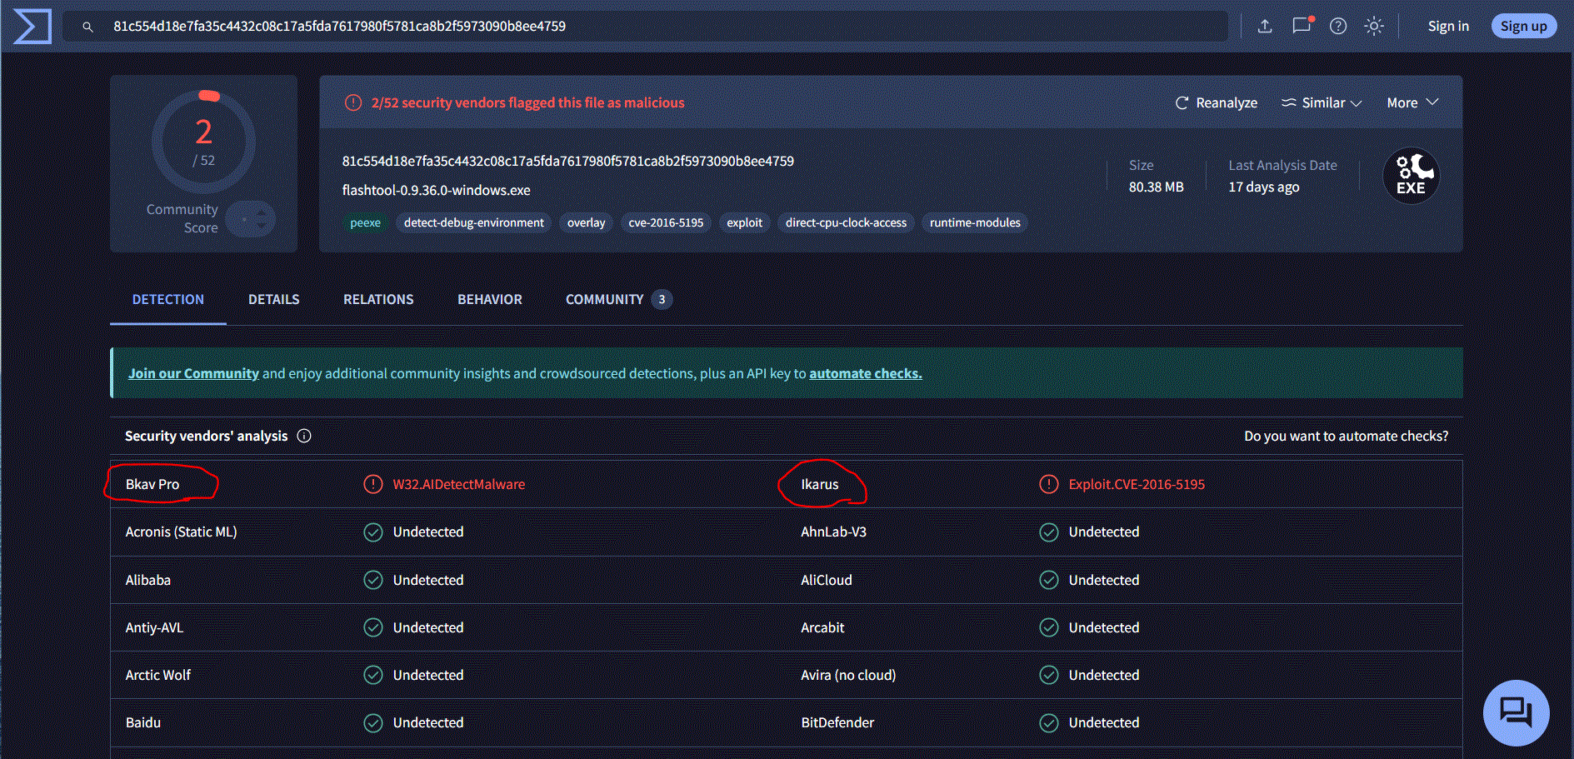
Task: Expand the Community Score voting control
Action: [251, 217]
